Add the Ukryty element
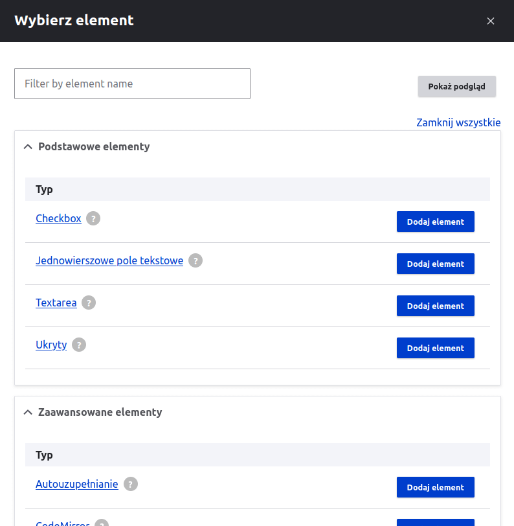This screenshot has height=526, width=514. (x=435, y=348)
